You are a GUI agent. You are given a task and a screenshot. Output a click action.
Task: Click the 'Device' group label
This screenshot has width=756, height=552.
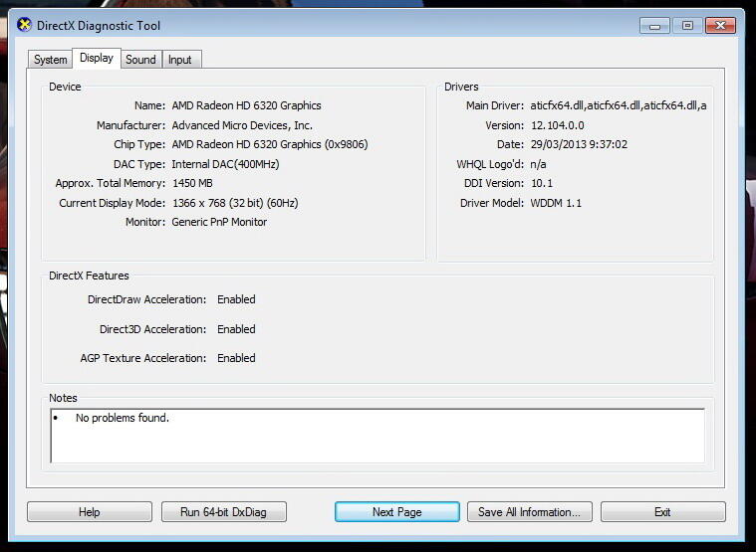click(65, 87)
